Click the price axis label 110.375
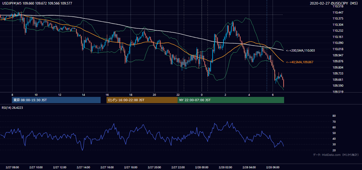The image size is (362, 170). 338,18
